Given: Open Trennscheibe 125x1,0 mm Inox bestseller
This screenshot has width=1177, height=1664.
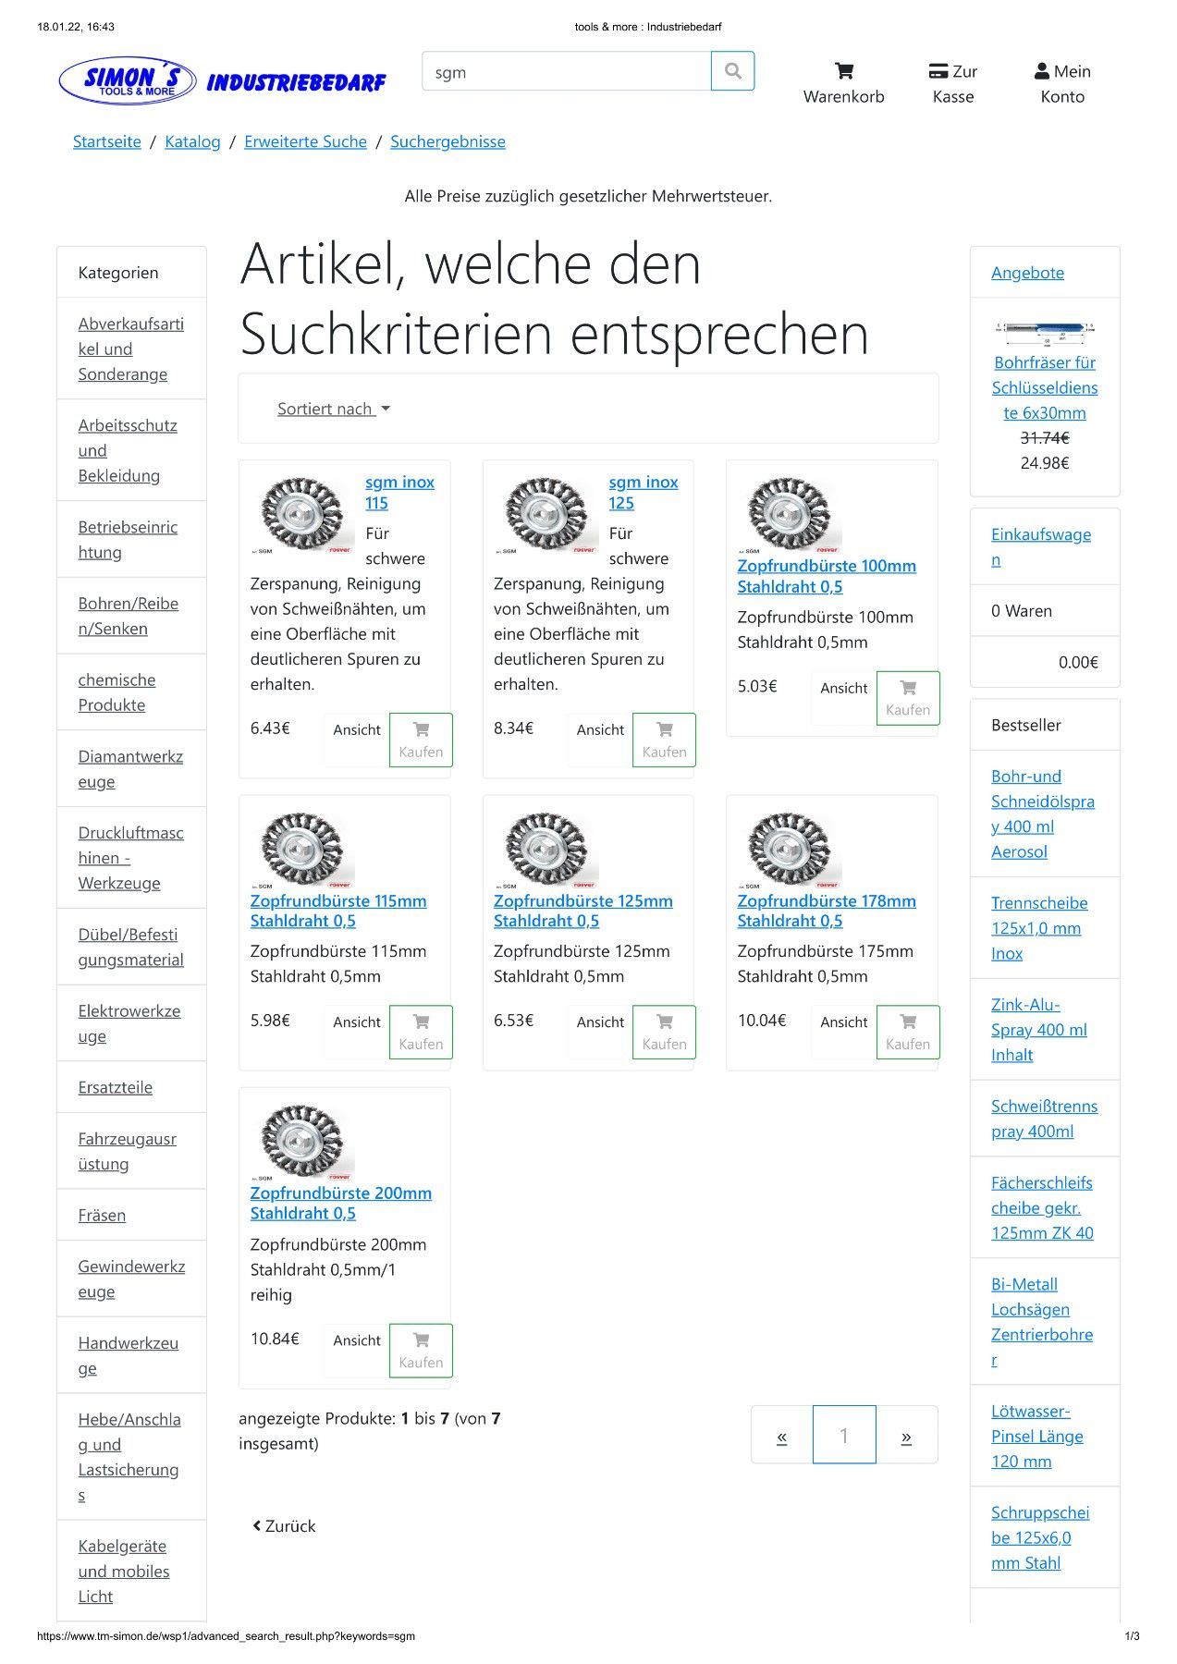Looking at the screenshot, I should [1038, 927].
